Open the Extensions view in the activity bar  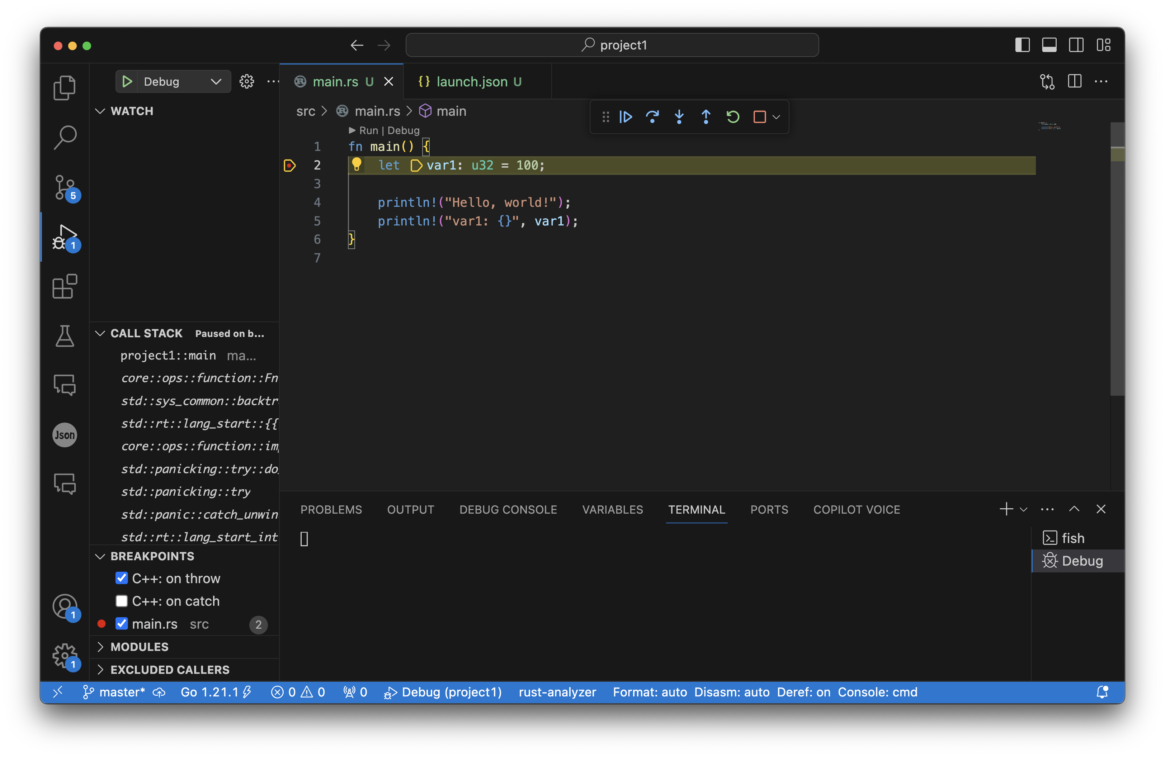click(x=65, y=287)
